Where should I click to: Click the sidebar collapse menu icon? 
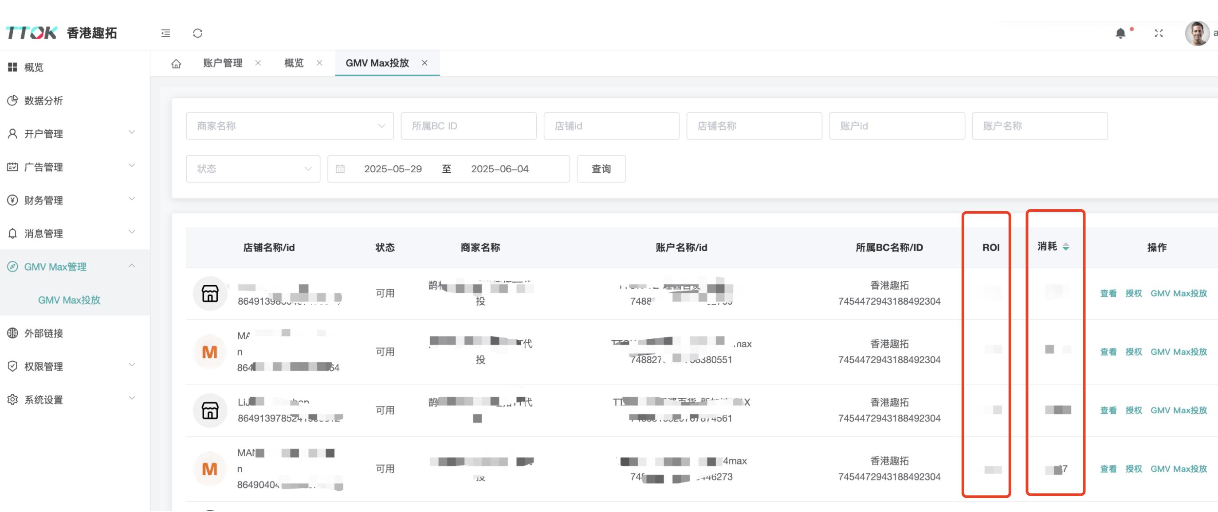[165, 33]
